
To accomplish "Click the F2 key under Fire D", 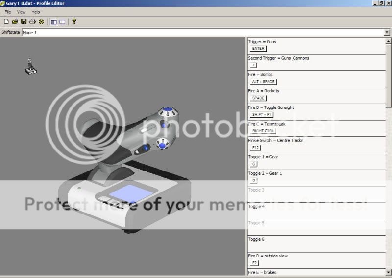I will pos(254,263).
